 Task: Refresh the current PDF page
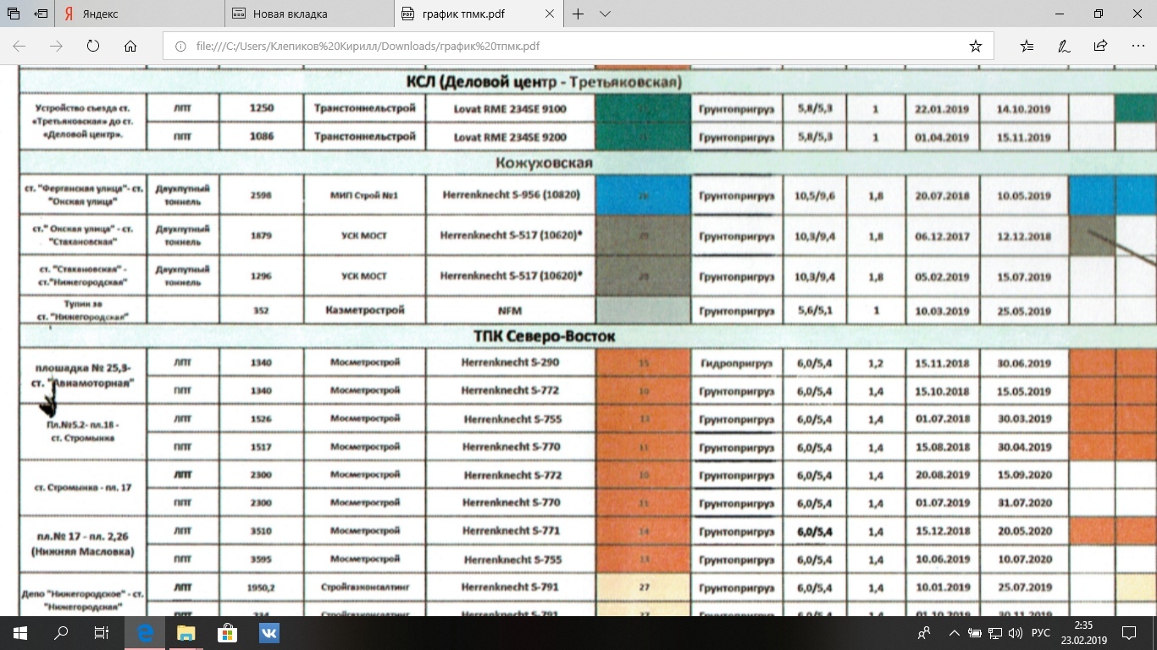(x=93, y=47)
